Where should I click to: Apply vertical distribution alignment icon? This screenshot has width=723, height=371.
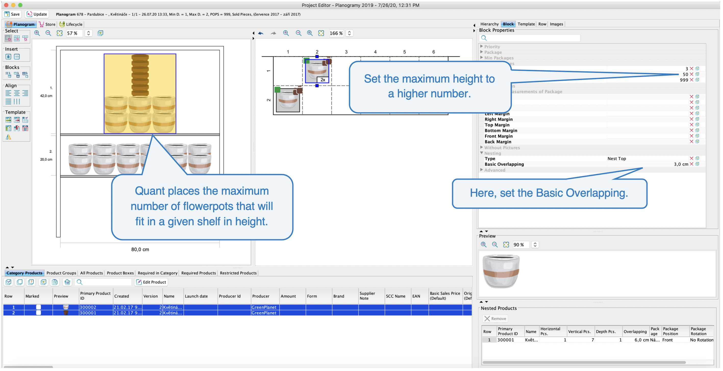[17, 101]
